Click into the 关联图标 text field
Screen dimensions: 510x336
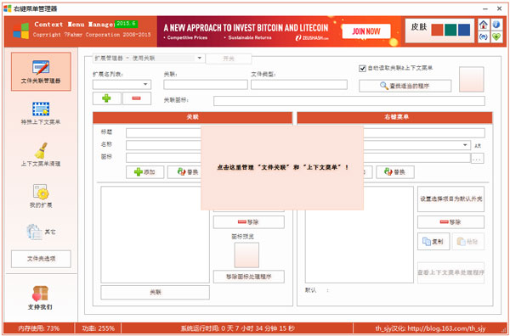click(x=349, y=101)
